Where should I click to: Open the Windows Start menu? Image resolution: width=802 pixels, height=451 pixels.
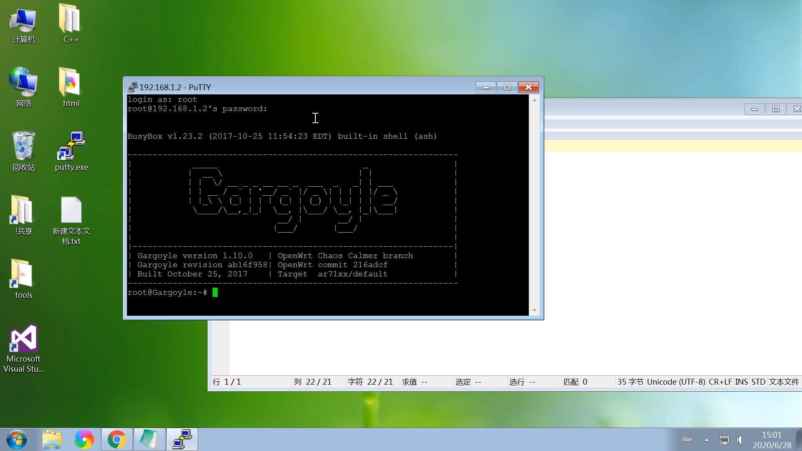(17, 439)
